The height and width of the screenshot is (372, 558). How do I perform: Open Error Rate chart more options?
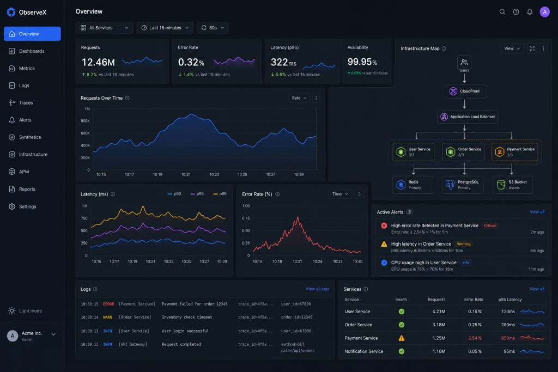(x=359, y=194)
